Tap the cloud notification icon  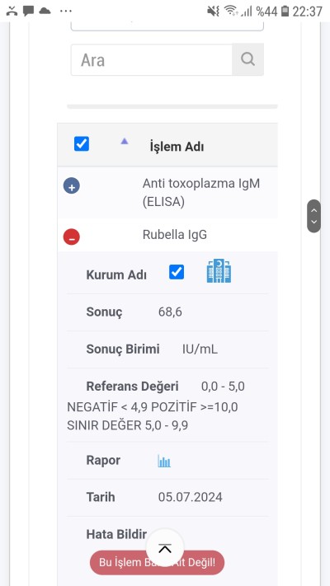(45, 11)
